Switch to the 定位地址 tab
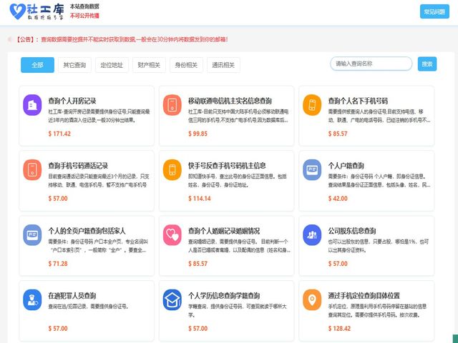The height and width of the screenshot is (343, 458). pyautogui.click(x=111, y=65)
